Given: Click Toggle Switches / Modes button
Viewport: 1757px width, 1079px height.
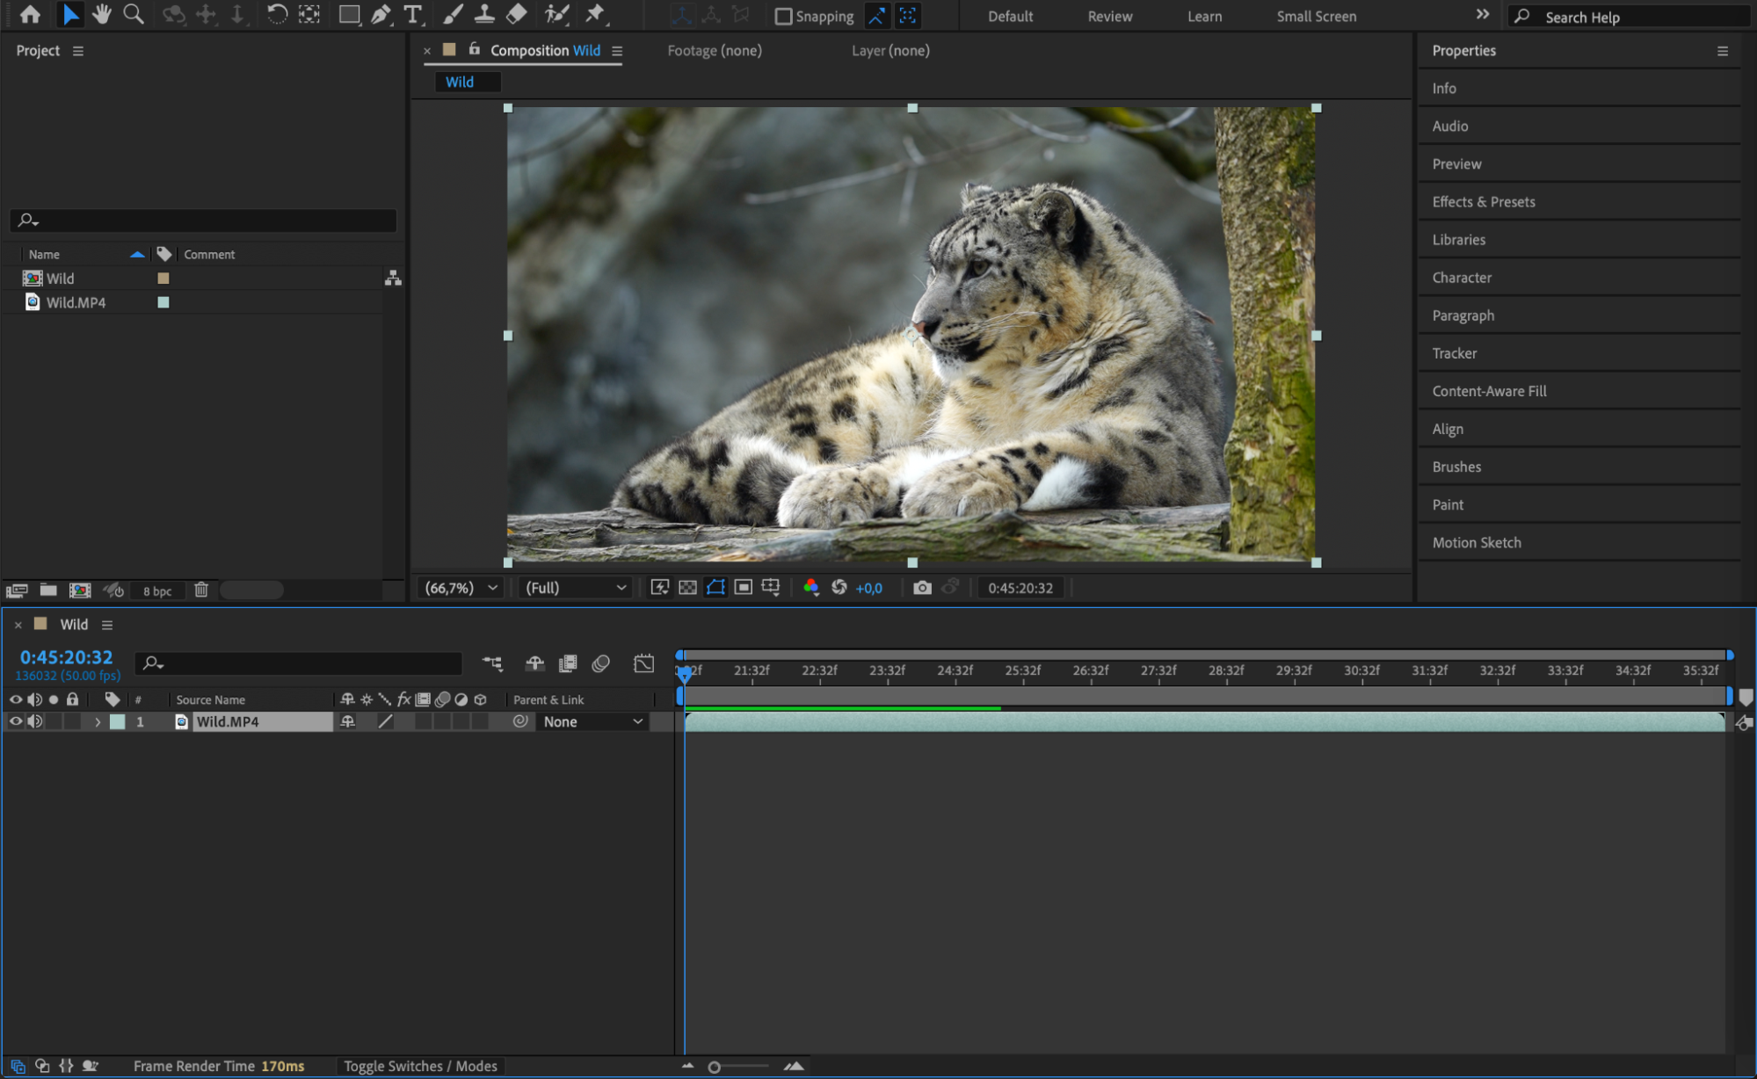Looking at the screenshot, I should (x=420, y=1066).
